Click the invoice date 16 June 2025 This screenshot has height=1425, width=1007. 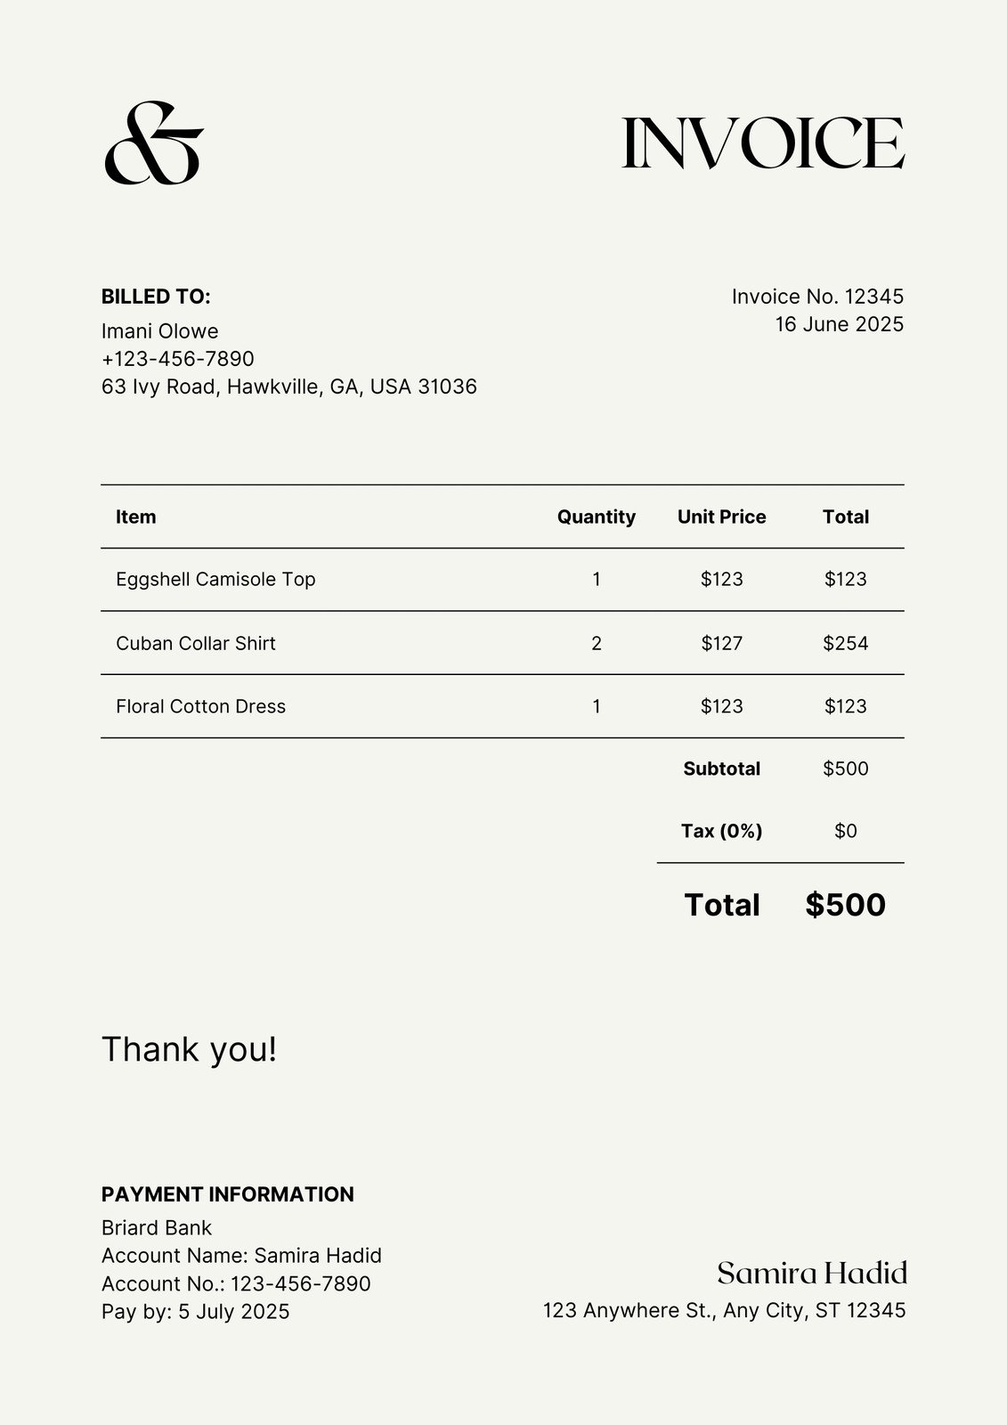coord(839,324)
